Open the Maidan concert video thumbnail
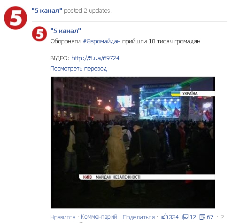The image size is (232, 223). pyautogui.click(x=133, y=143)
